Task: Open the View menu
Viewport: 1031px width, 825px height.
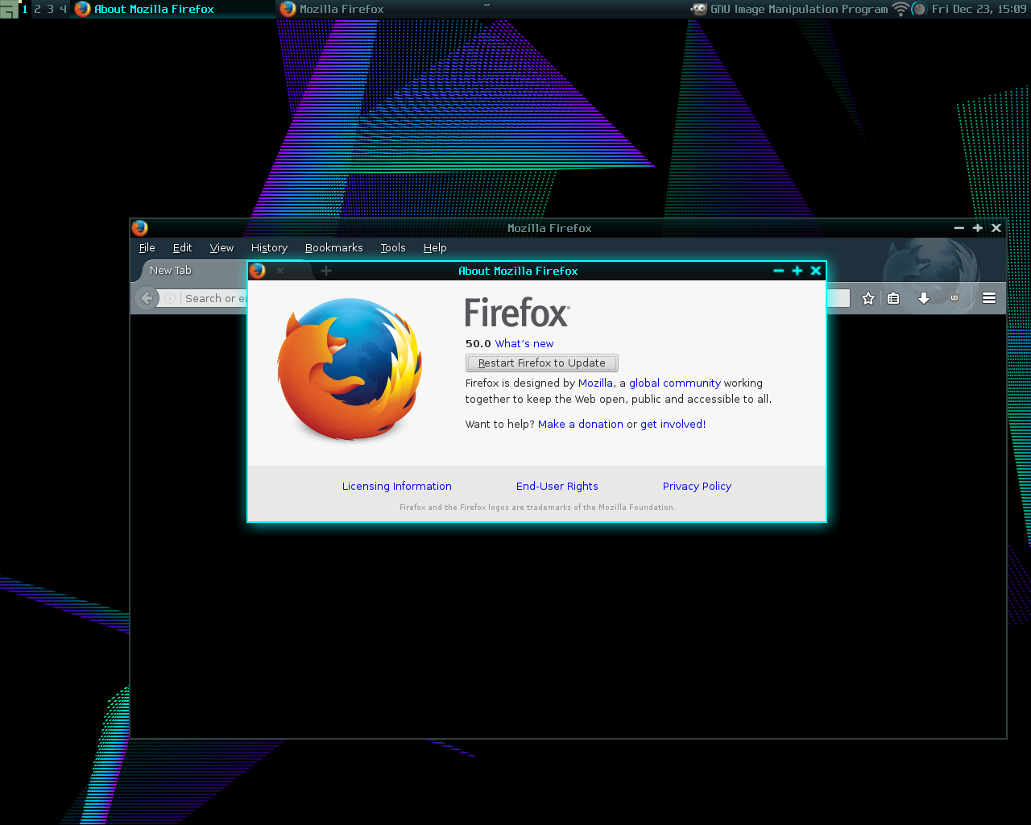Action: click(222, 248)
